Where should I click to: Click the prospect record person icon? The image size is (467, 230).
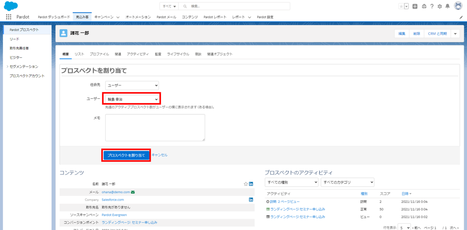pos(63,33)
